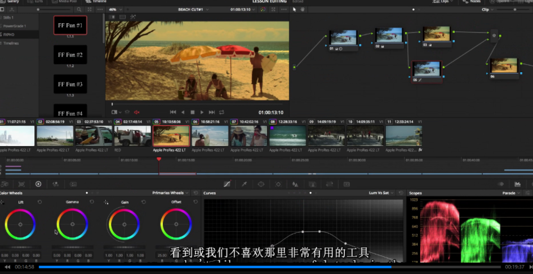Unmute the red viewer audio icon
533x274 pixels.
[x=137, y=112]
